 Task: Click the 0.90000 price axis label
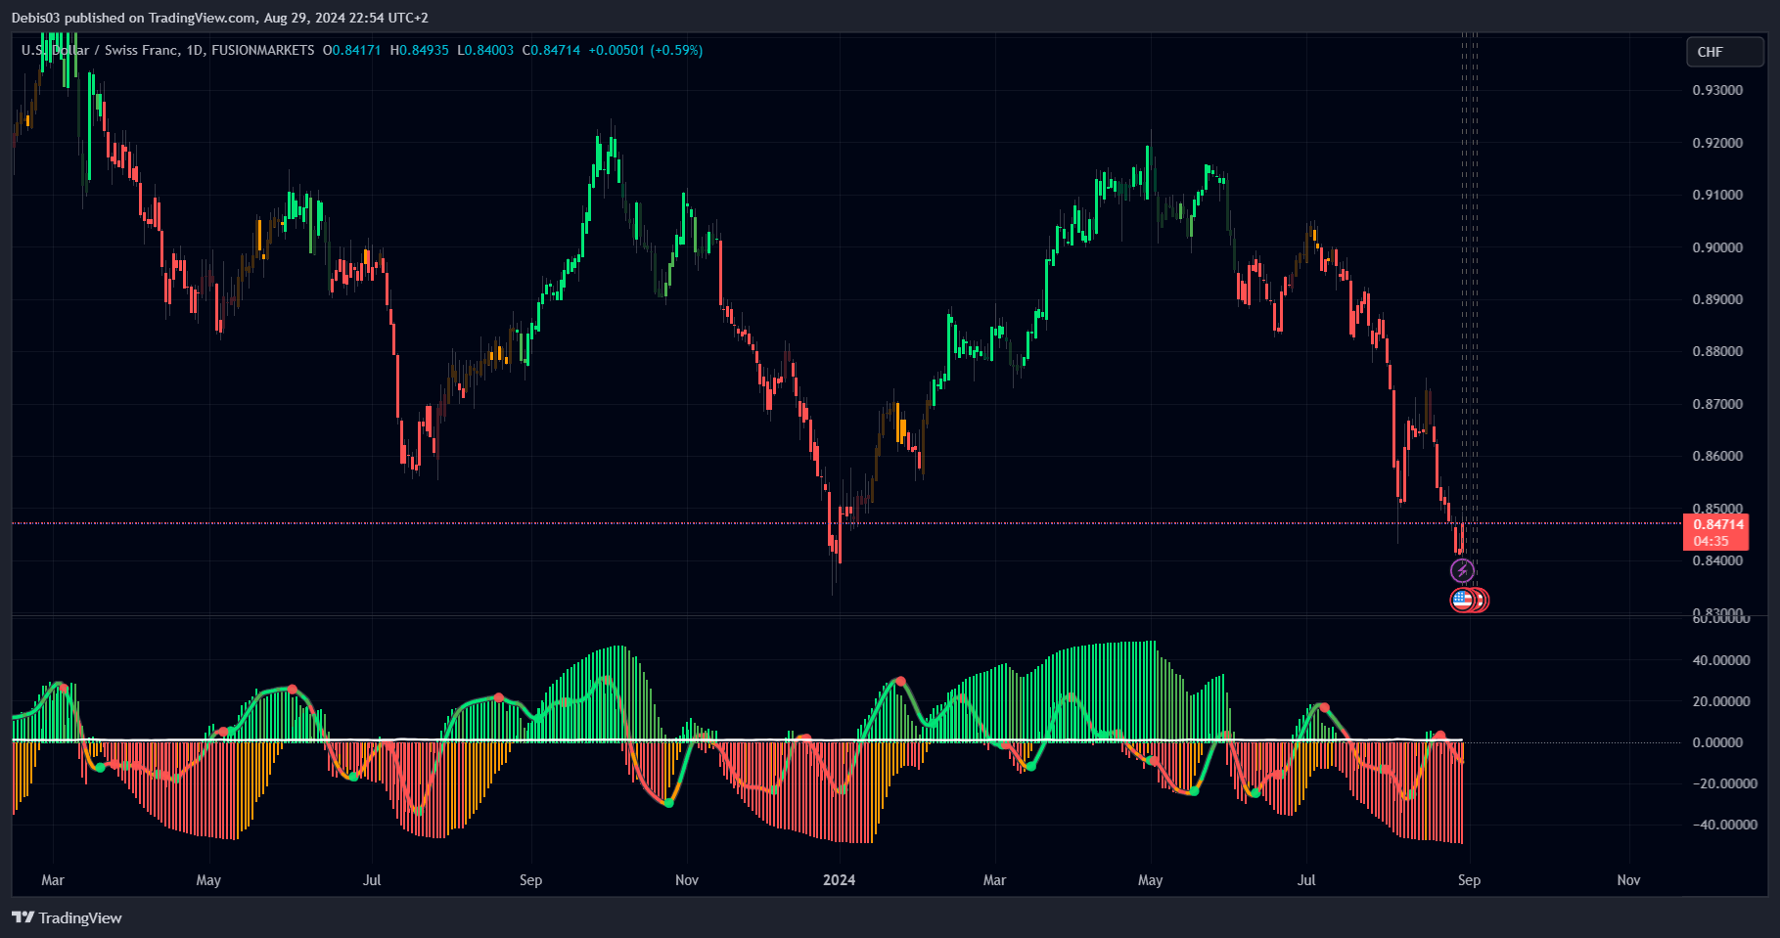1717,247
